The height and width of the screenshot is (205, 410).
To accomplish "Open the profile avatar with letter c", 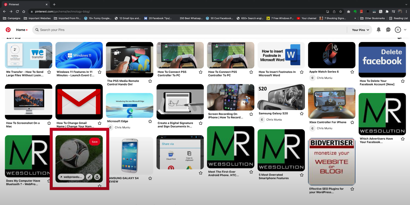I will coord(398,30).
